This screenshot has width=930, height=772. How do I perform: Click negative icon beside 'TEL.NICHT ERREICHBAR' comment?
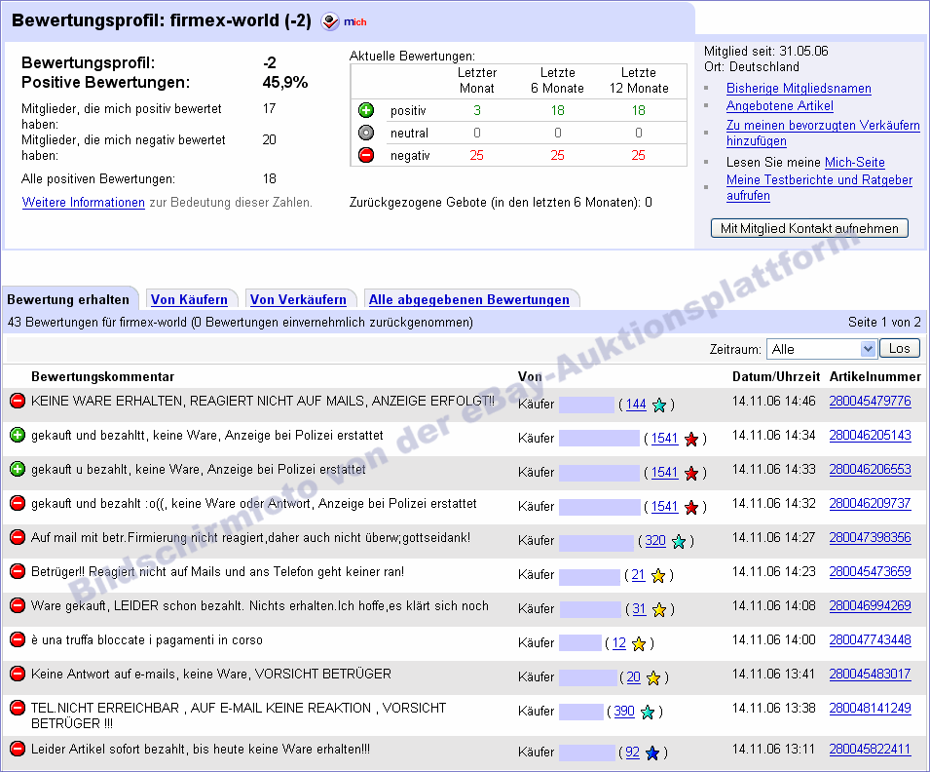click(x=18, y=708)
